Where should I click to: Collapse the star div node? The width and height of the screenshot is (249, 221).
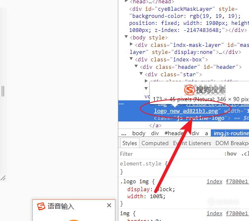[141, 73]
